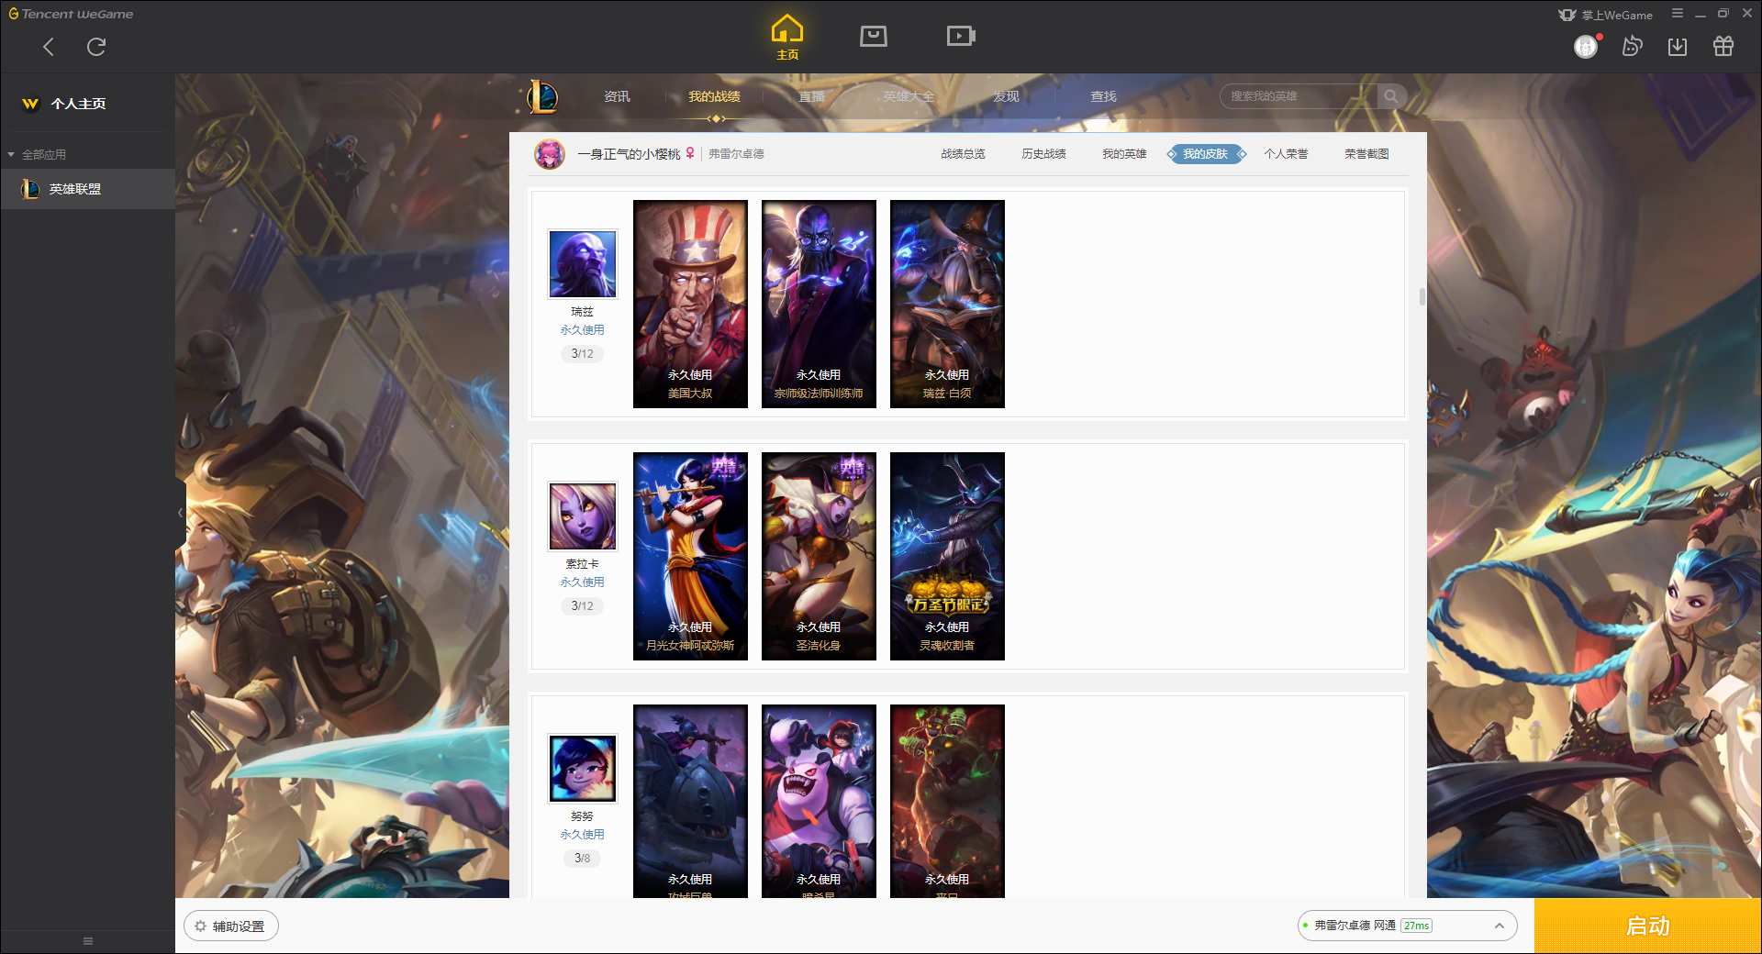Screen dimensions: 1762x954
Task: Click the 3/12 count under 索拉卡
Action: click(582, 606)
